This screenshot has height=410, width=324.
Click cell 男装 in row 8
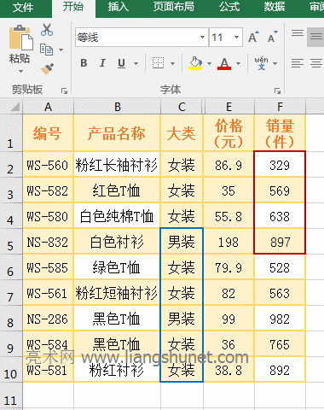tap(182, 319)
